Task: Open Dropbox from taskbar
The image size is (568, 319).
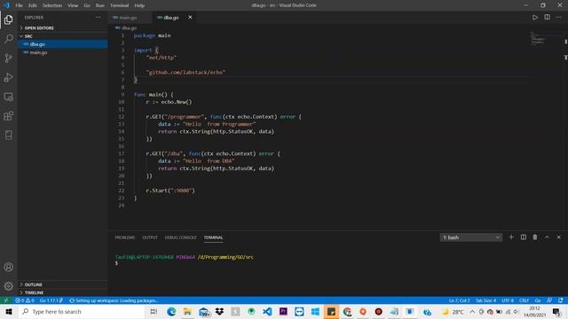Action: (x=219, y=311)
